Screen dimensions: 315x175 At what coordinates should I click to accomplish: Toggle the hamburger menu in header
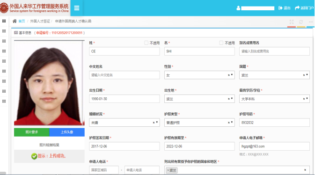pyautogui.click(x=77, y=8)
